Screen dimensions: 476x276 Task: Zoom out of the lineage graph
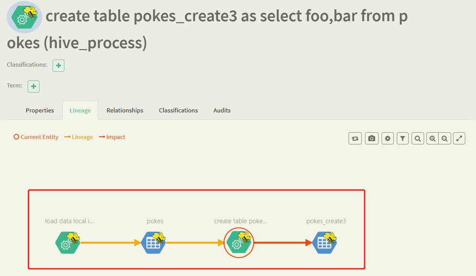445,138
